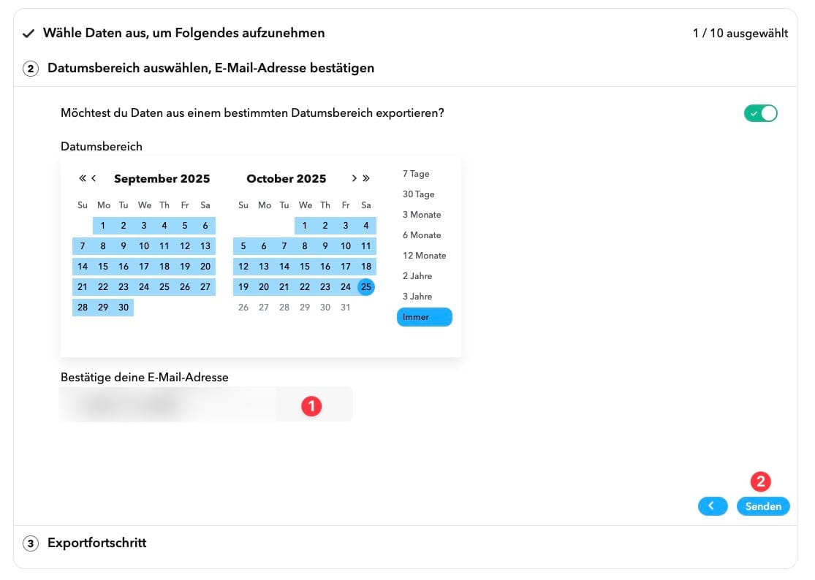The height and width of the screenshot is (580, 815).
Task: Jump forward one year with double-right chevron
Action: click(366, 178)
